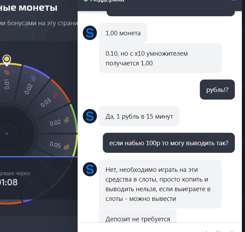Click the support avatar beside "Нет, необходимо играть"
Screen dimensions: 245x232
click(x=90, y=169)
